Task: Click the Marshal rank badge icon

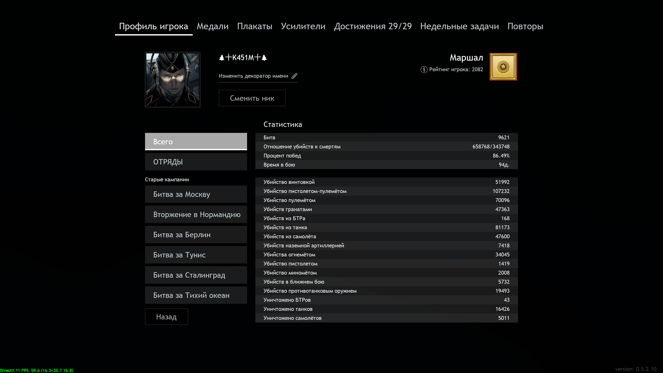Action: coord(503,67)
